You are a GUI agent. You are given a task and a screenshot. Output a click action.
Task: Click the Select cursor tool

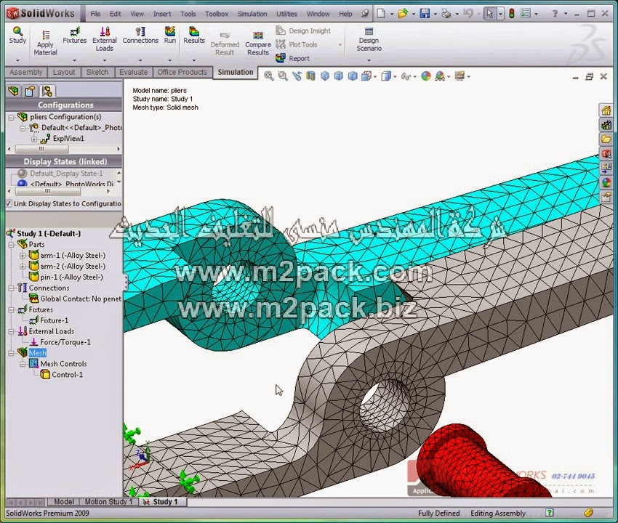pos(489,14)
